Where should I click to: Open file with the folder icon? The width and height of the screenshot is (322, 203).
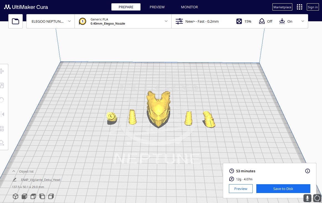(16, 21)
